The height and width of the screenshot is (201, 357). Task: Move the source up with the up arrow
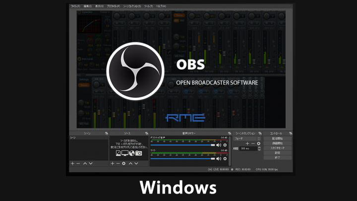130,163
